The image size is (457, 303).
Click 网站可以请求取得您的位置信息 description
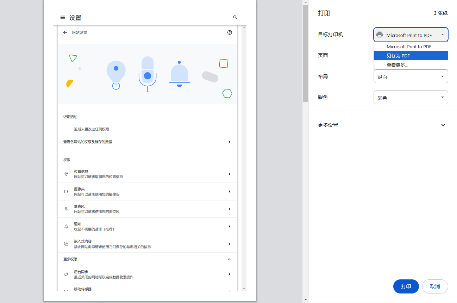pos(98,177)
